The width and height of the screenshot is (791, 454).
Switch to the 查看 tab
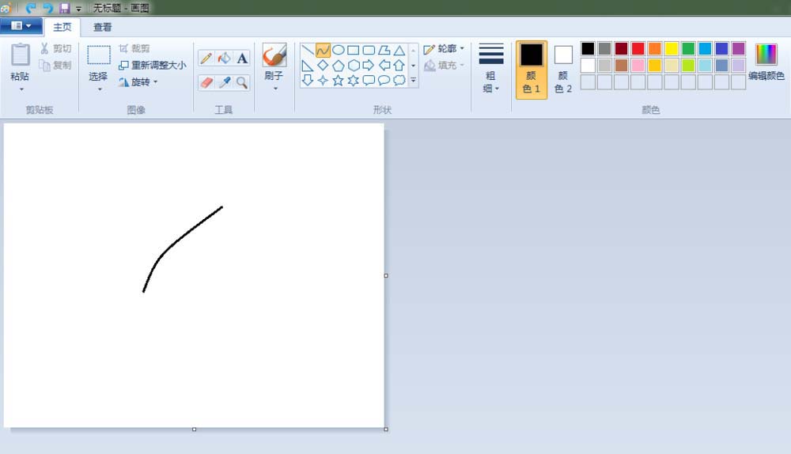(102, 27)
